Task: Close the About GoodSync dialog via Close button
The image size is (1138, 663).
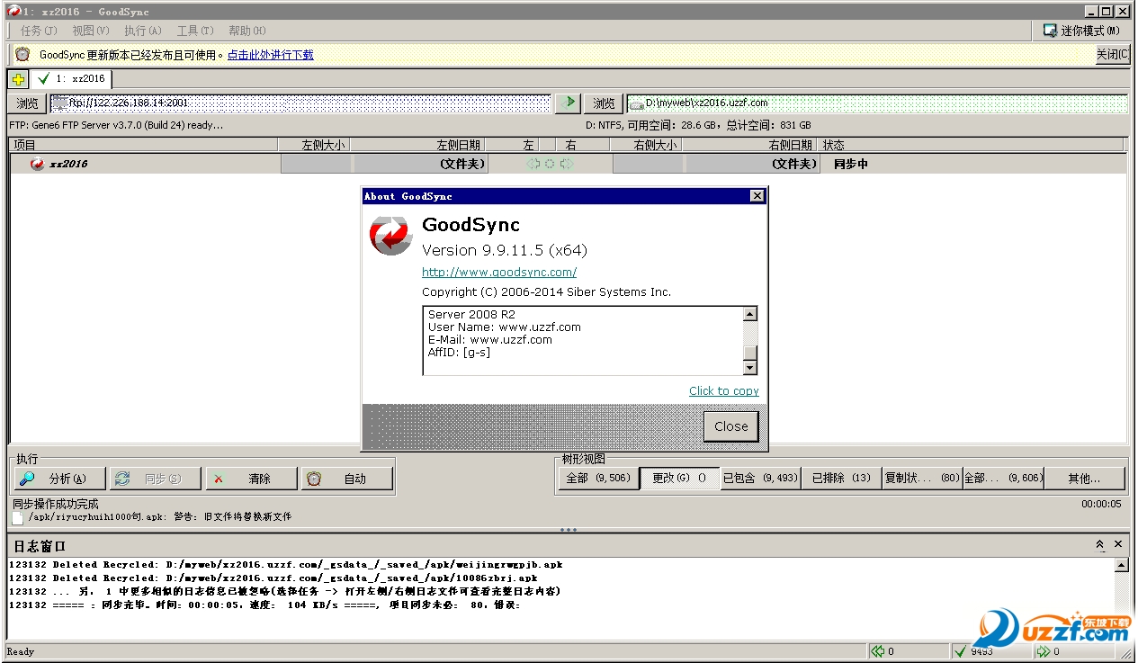Action: point(731,426)
